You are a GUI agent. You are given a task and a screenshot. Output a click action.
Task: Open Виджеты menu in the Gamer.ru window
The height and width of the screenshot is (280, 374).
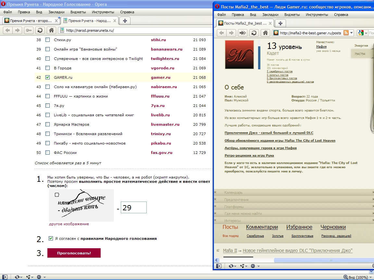pos(292,15)
